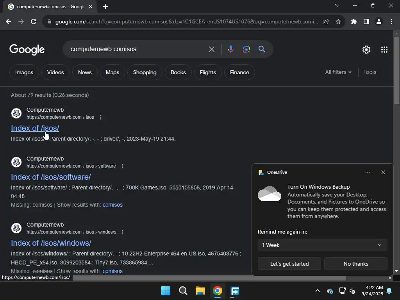This screenshot has width=400, height=300.
Task: Clear the Google search box text
Action: 211,49
